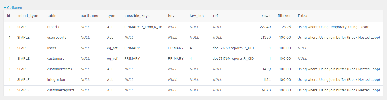
Task: Click possible_keys PRIMARY in users row
Action: click(132, 48)
